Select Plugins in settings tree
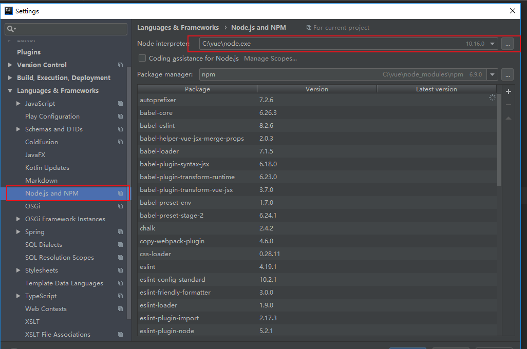This screenshot has width=527, height=349. pyautogui.click(x=29, y=52)
